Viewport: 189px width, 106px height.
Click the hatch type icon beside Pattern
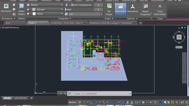[x=28, y=5]
